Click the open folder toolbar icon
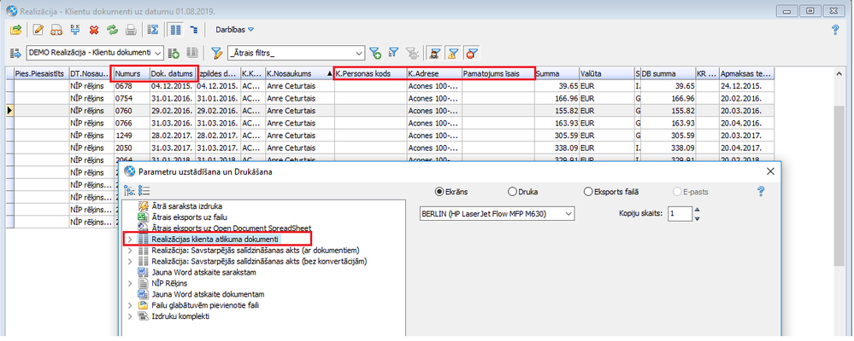854x341 pixels. (x=15, y=30)
